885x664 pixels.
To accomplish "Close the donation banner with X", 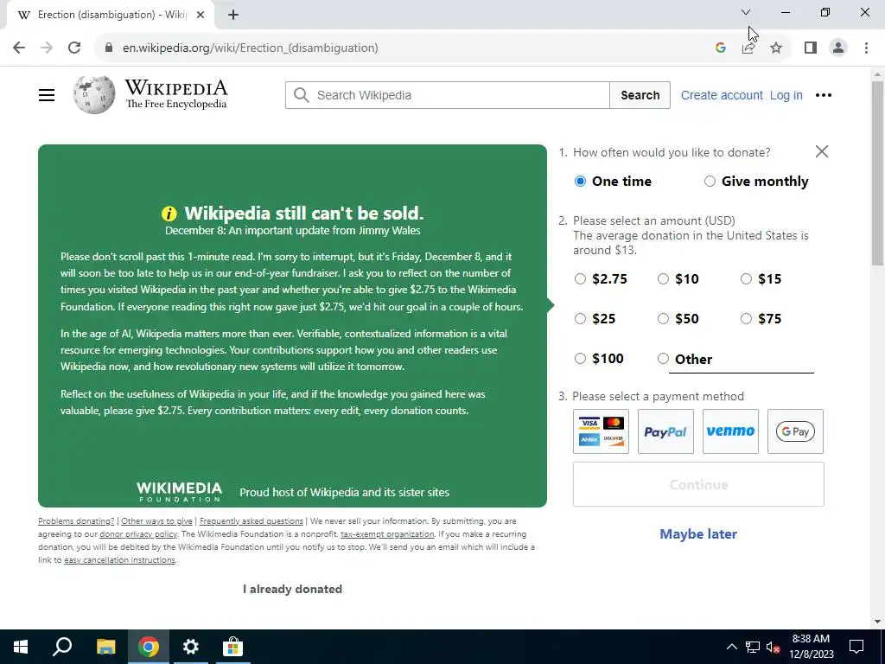I will pos(822,151).
